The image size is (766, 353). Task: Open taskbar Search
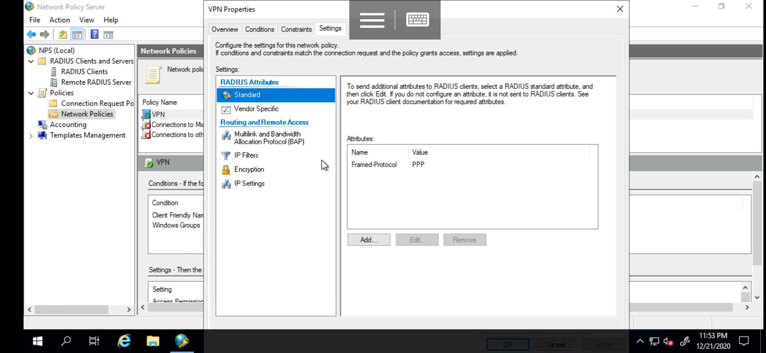click(66, 341)
